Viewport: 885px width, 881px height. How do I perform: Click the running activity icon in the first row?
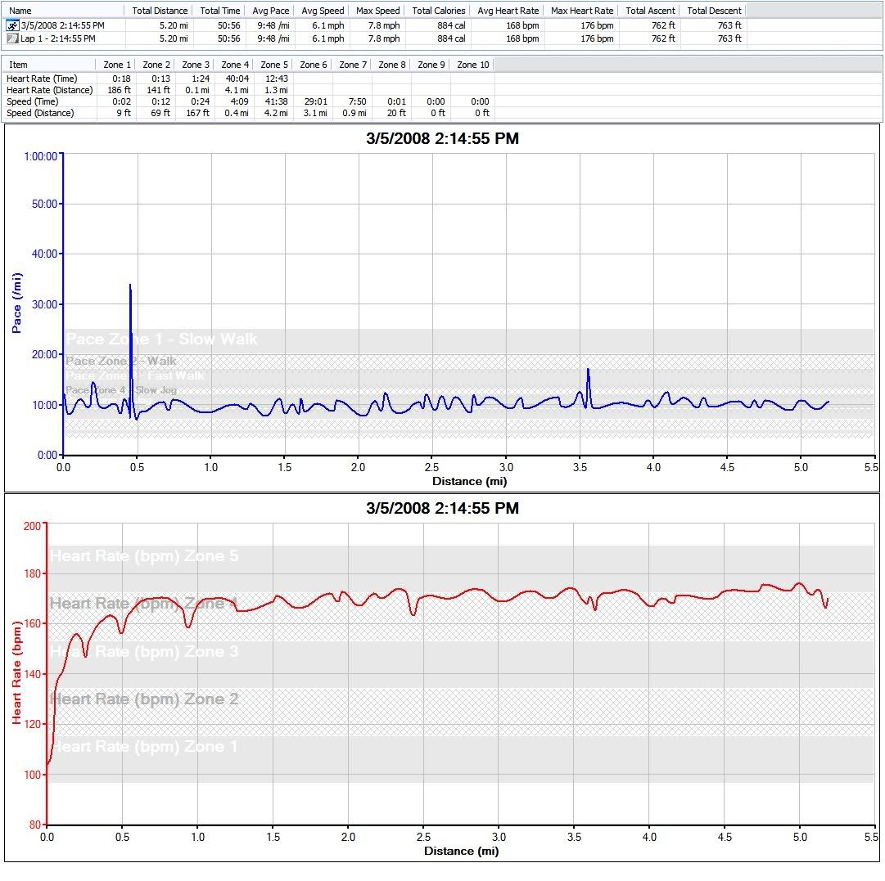click(x=12, y=25)
